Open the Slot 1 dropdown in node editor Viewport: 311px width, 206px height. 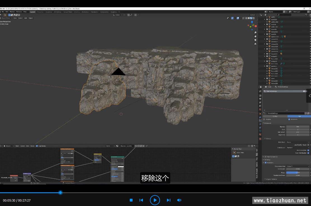click(x=110, y=146)
